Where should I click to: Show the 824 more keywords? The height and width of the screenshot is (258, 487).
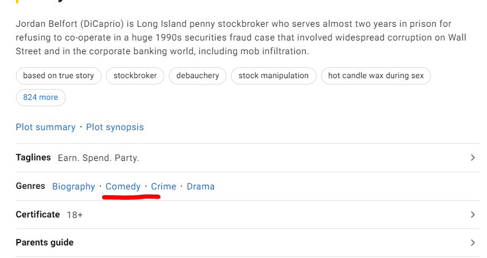[40, 98]
